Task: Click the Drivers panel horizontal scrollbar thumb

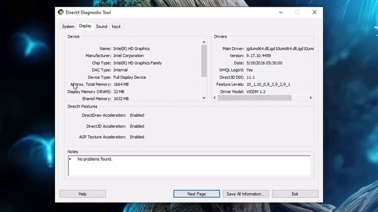Action: pos(255,98)
